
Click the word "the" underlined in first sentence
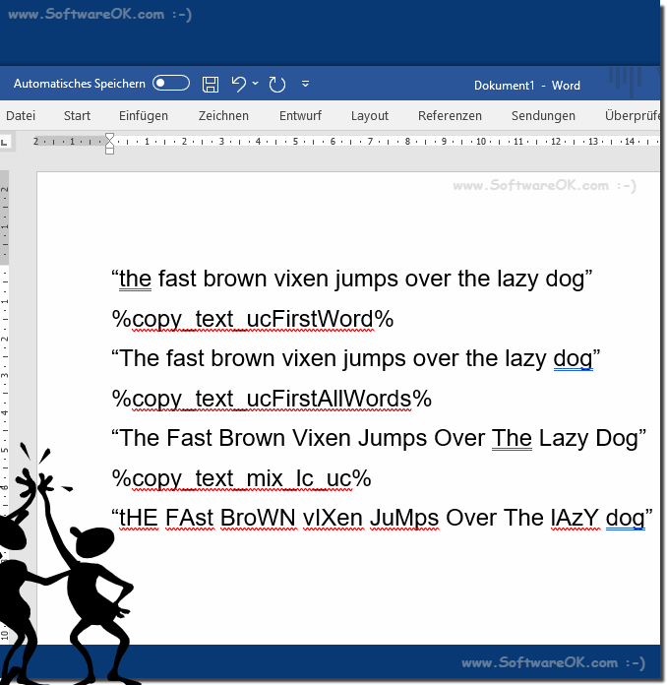(135, 279)
